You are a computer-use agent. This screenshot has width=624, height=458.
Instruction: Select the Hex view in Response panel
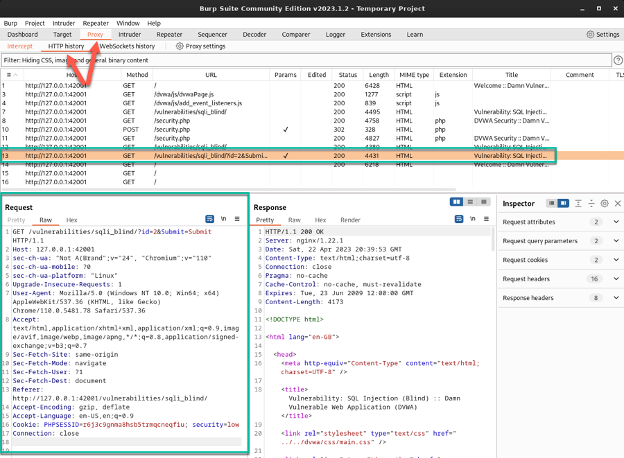click(320, 220)
